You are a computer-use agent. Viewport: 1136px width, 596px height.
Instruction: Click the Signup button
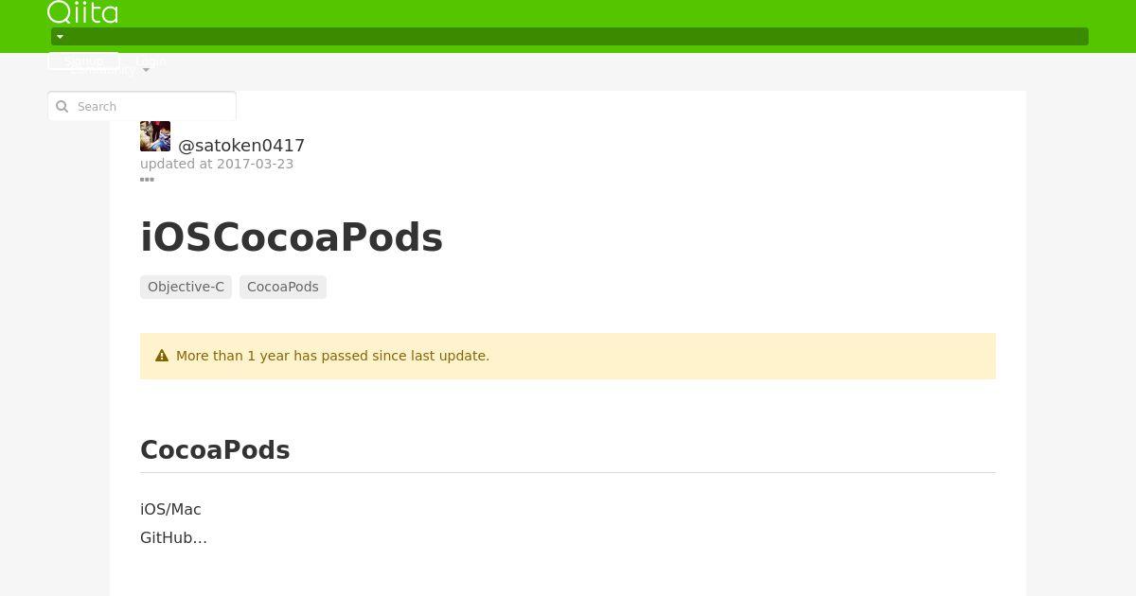coord(83,61)
